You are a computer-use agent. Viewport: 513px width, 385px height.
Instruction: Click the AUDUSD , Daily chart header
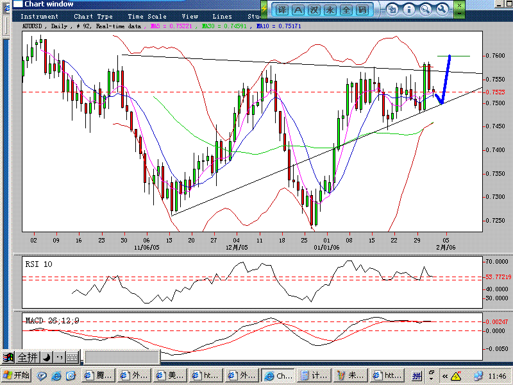click(45, 26)
